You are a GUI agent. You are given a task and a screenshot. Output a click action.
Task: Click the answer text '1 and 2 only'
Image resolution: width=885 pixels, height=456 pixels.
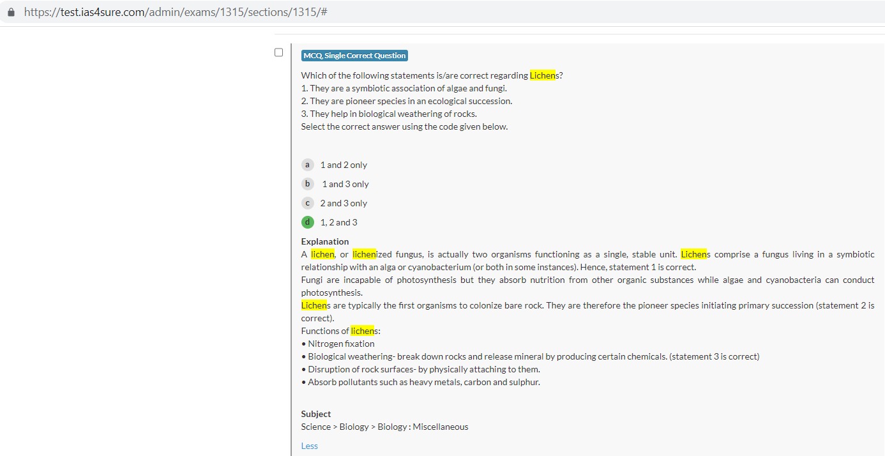click(x=344, y=165)
